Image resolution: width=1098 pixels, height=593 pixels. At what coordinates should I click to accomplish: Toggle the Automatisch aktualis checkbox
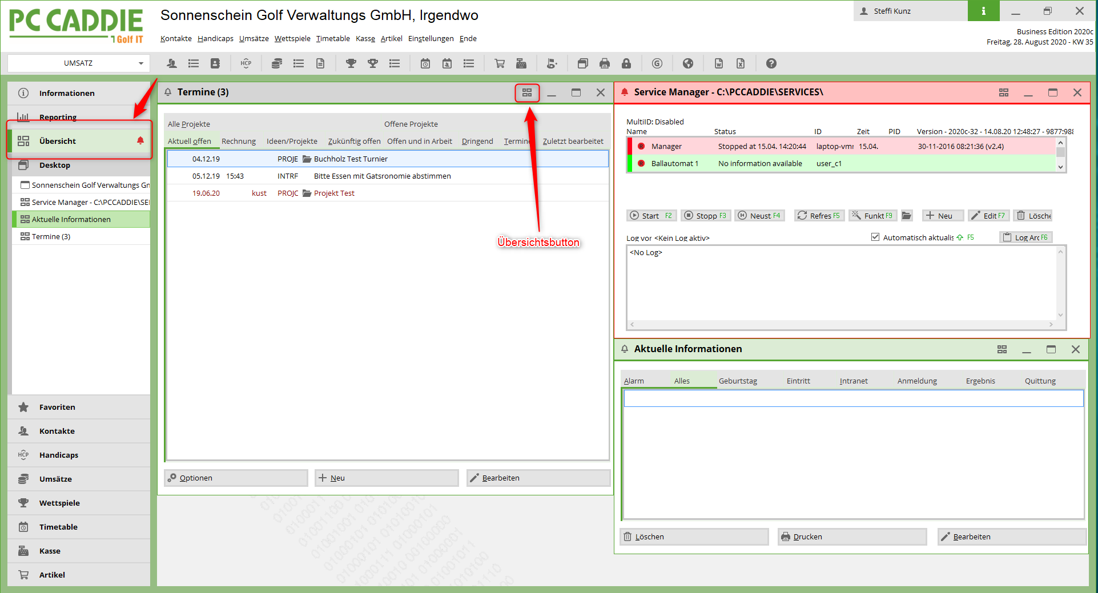[x=875, y=237]
